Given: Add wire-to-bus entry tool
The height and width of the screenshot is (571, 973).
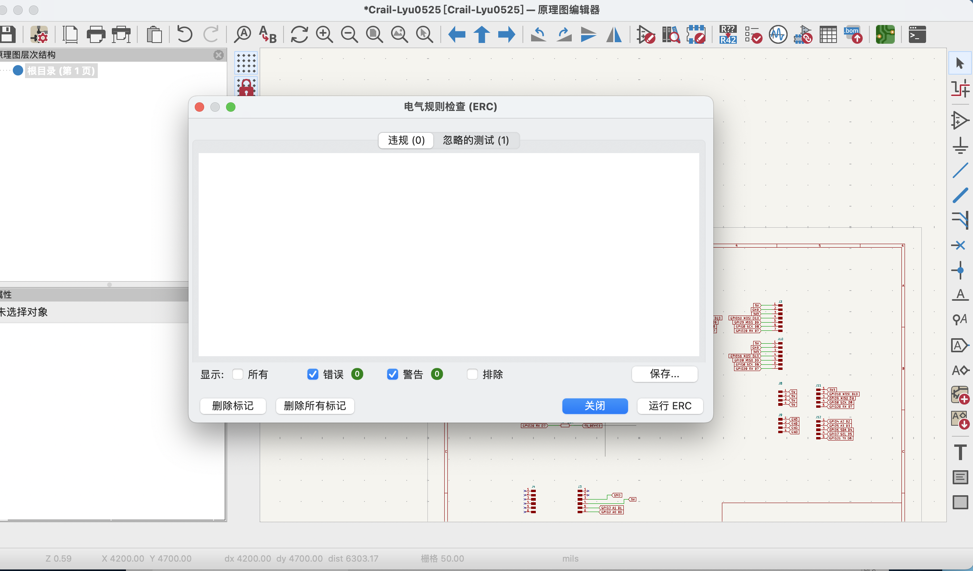Looking at the screenshot, I should [960, 220].
